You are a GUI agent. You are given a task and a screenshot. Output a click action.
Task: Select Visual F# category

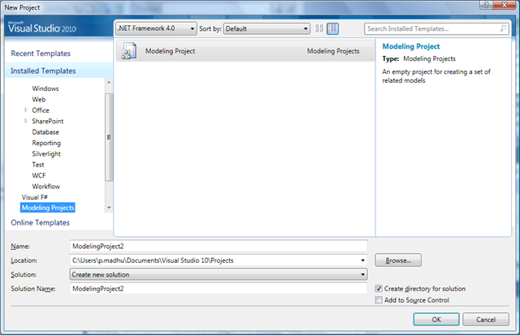[34, 197]
